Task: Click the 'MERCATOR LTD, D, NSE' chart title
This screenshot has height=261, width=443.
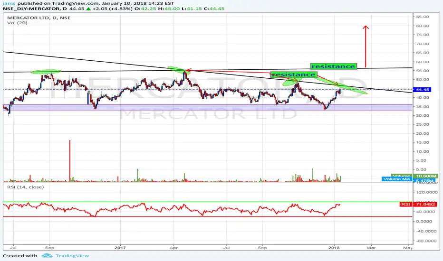Action: coord(39,18)
